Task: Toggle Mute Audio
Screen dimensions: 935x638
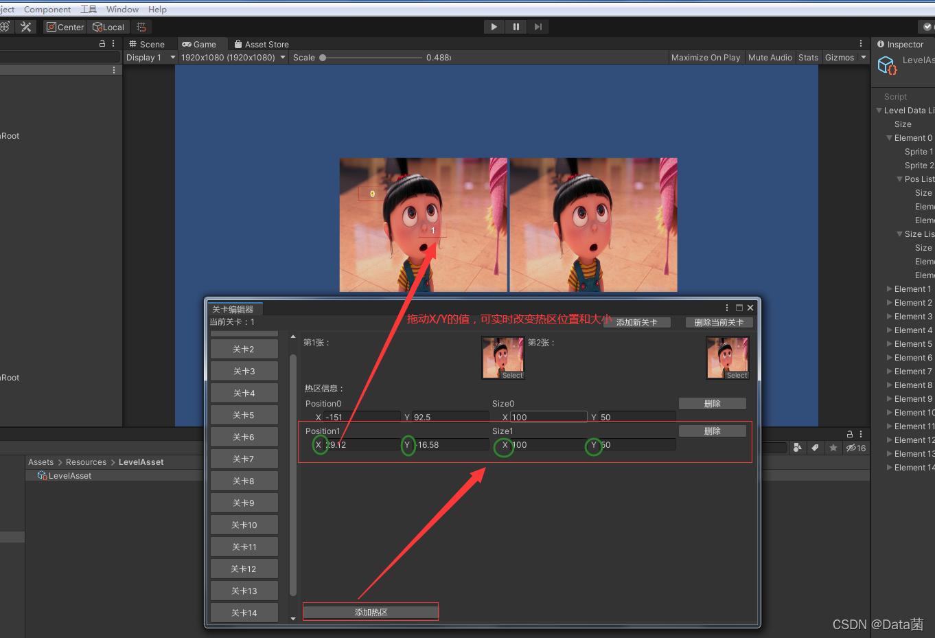Action: coord(770,58)
